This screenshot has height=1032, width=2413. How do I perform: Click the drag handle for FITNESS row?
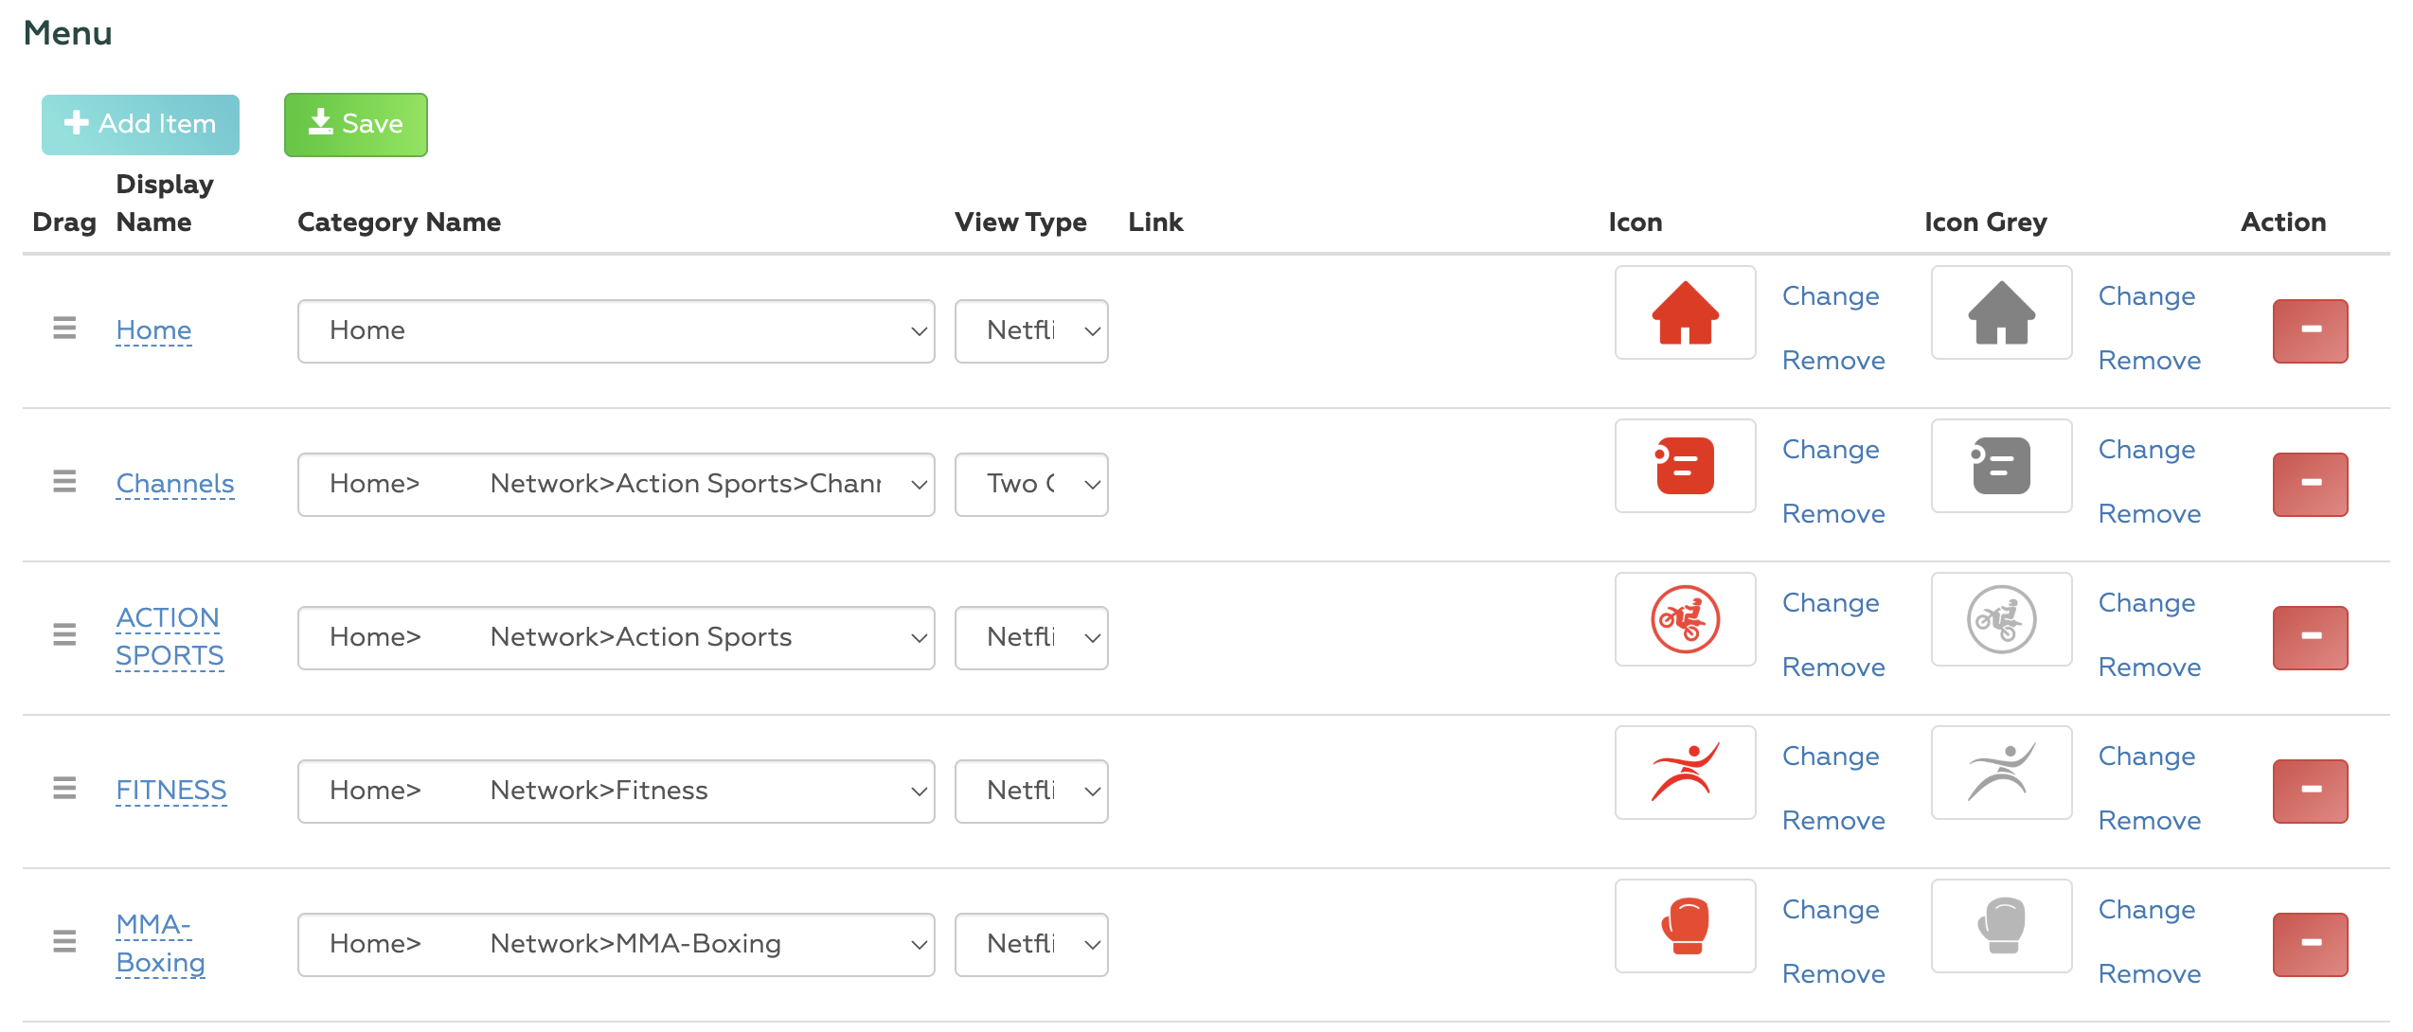coord(64,789)
